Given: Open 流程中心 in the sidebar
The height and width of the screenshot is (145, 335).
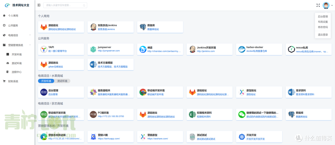Looking at the screenshot, I should pos(17,72).
